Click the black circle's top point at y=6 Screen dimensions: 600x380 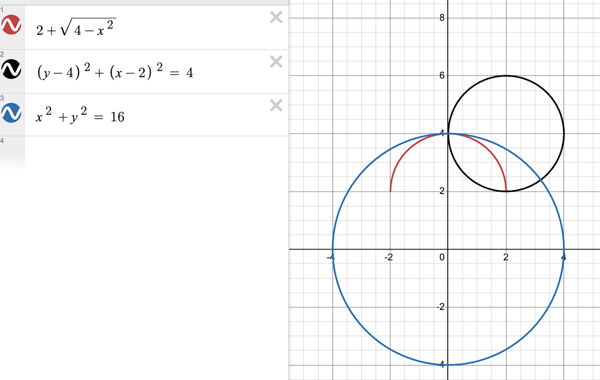pos(506,76)
